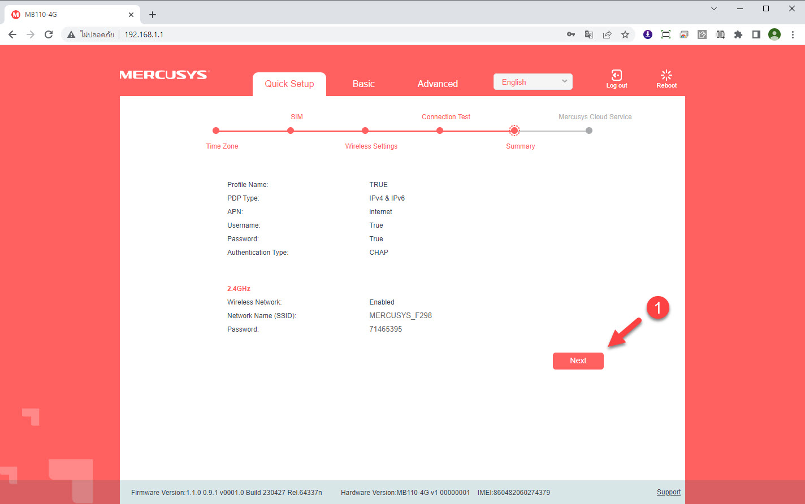Open the Chrome profile avatar
The image size is (805, 504).
pos(774,34)
